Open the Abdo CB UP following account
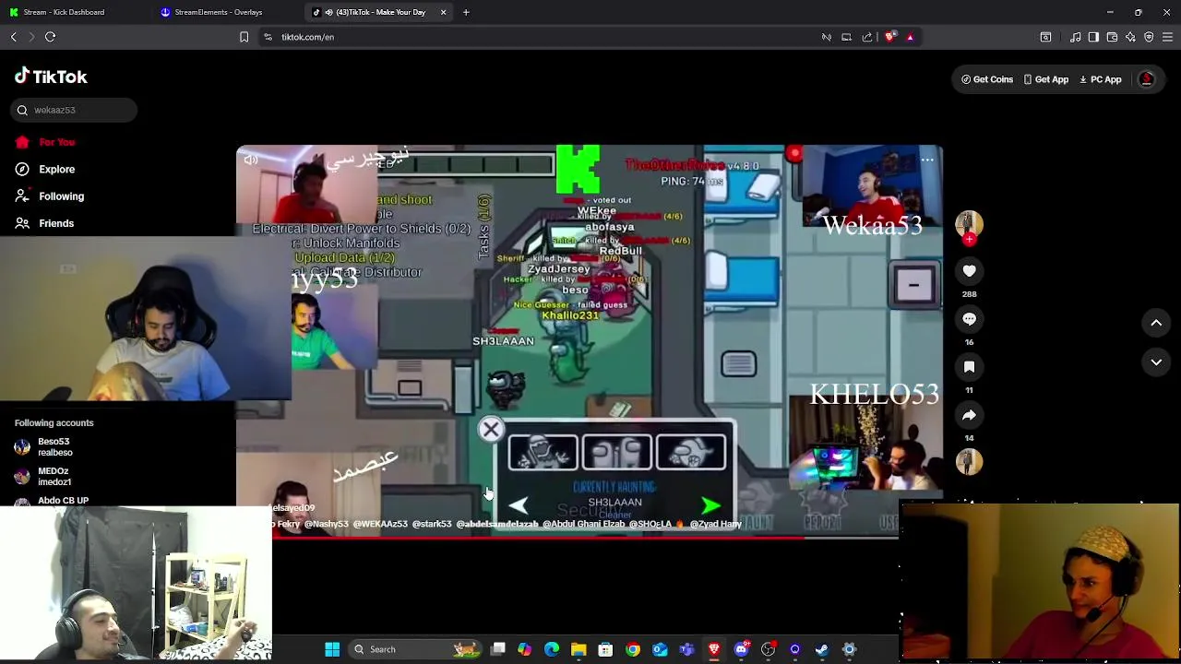The width and height of the screenshot is (1181, 664). tap(53, 501)
